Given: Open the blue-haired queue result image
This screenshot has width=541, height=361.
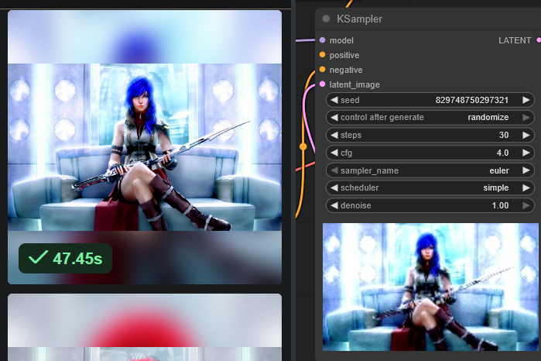Looking at the screenshot, I should (145, 147).
